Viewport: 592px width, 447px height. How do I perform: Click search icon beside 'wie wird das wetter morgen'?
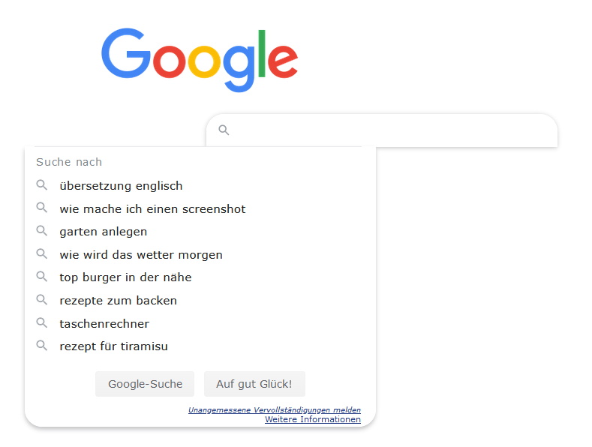click(x=42, y=254)
